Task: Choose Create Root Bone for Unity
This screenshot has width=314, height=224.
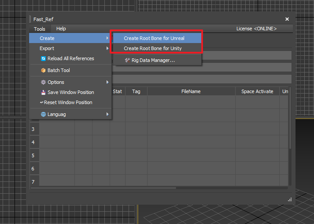Action: pyautogui.click(x=152, y=48)
